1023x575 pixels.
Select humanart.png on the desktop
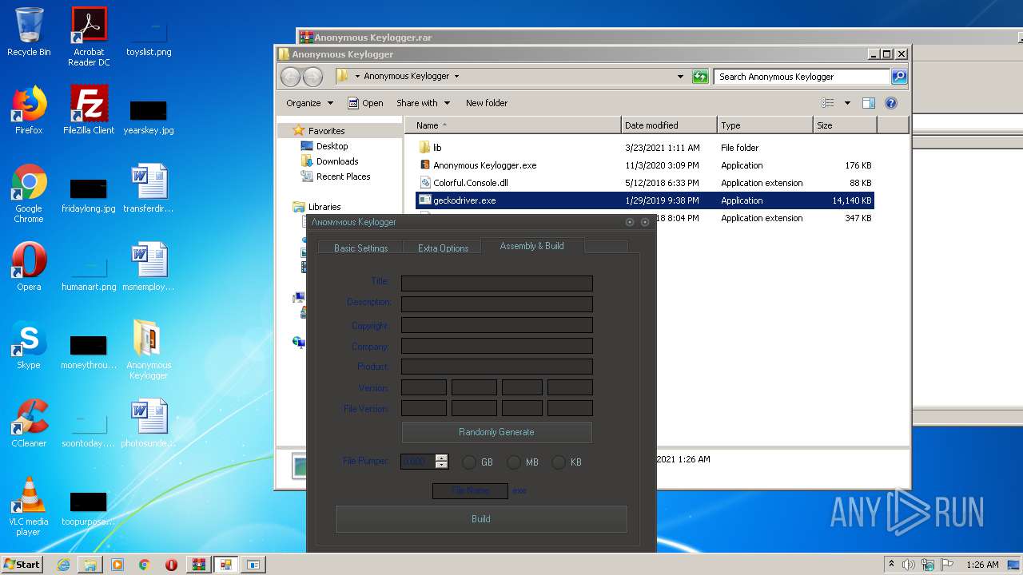click(x=89, y=272)
